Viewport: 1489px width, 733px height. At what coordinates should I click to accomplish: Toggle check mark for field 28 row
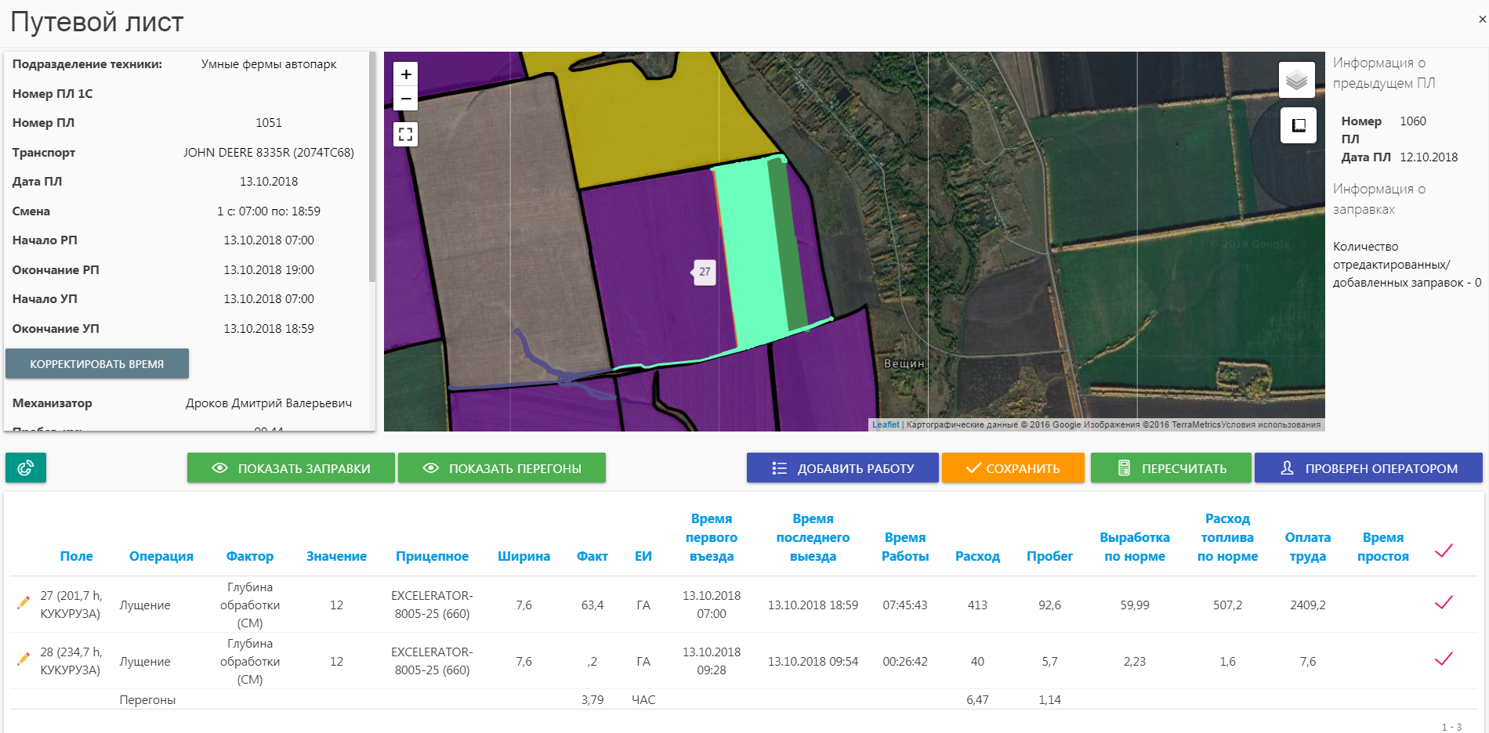(x=1444, y=659)
